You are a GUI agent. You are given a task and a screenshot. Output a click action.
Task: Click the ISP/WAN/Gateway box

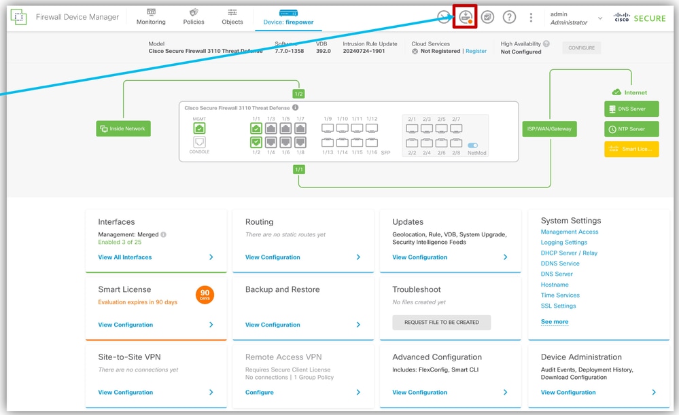pyautogui.click(x=550, y=129)
